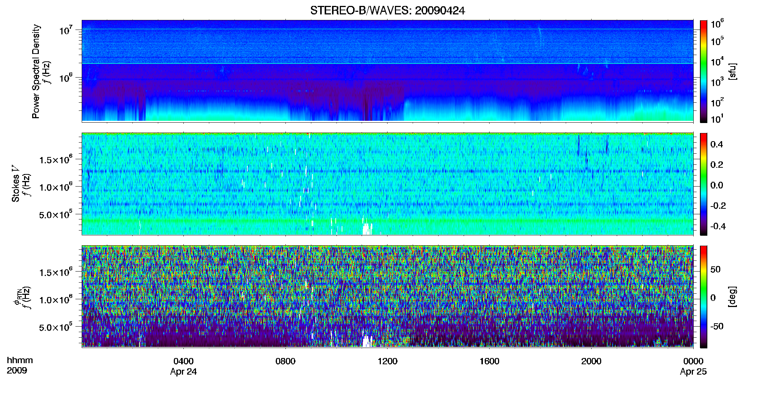Screen dimensions: 775x399
Task: Click the degrees color scale bar
Action: [x=704, y=297]
